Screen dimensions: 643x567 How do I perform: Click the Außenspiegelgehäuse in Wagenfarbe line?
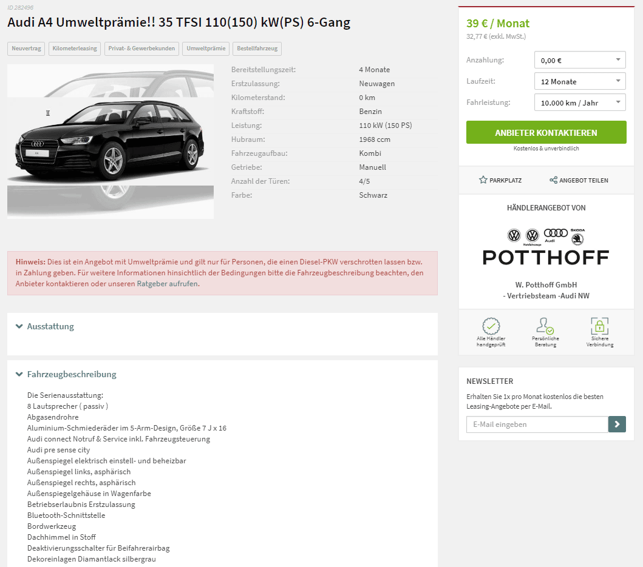coord(89,494)
